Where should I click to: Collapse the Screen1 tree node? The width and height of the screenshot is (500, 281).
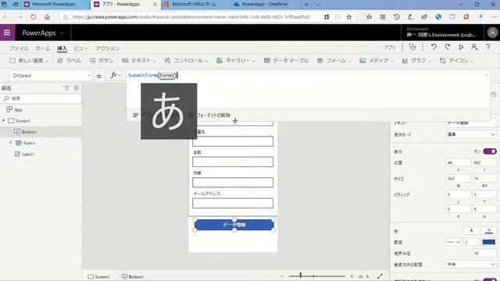3,121
